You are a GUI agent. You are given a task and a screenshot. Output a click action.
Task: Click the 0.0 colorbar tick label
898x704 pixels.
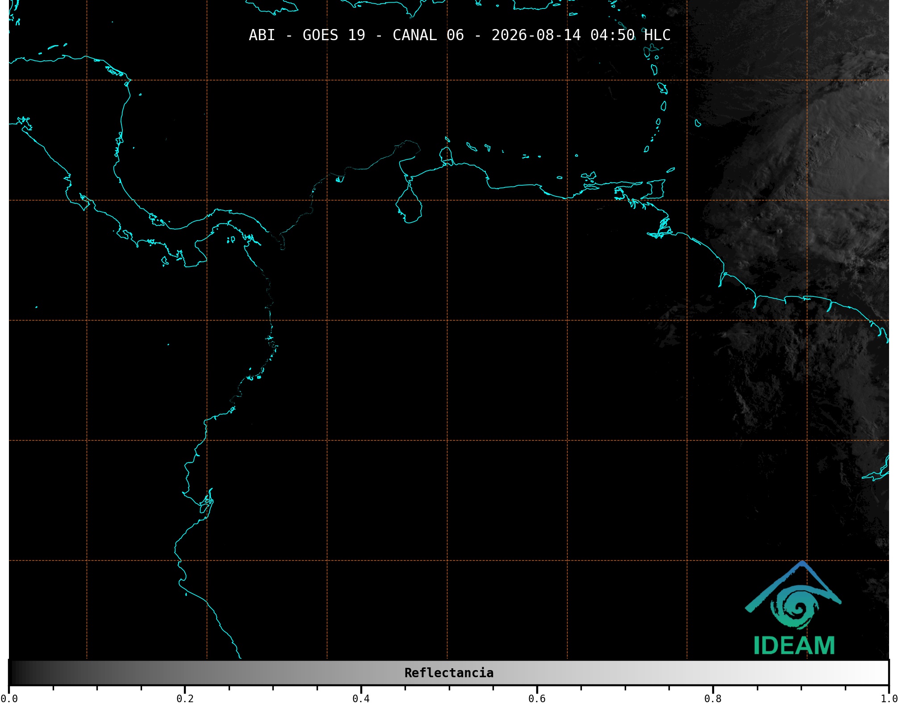tap(9, 699)
